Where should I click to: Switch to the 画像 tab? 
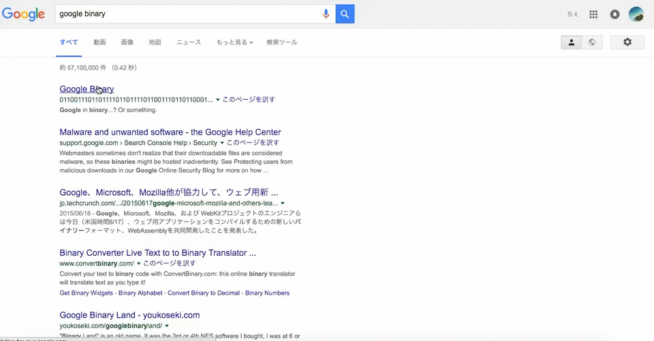[x=127, y=42]
